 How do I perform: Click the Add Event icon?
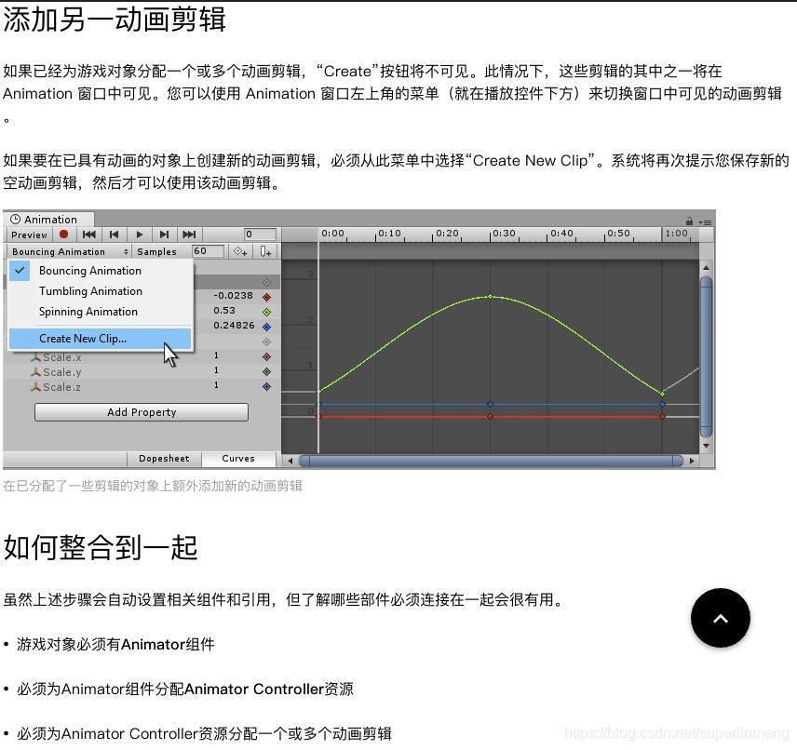(x=265, y=251)
